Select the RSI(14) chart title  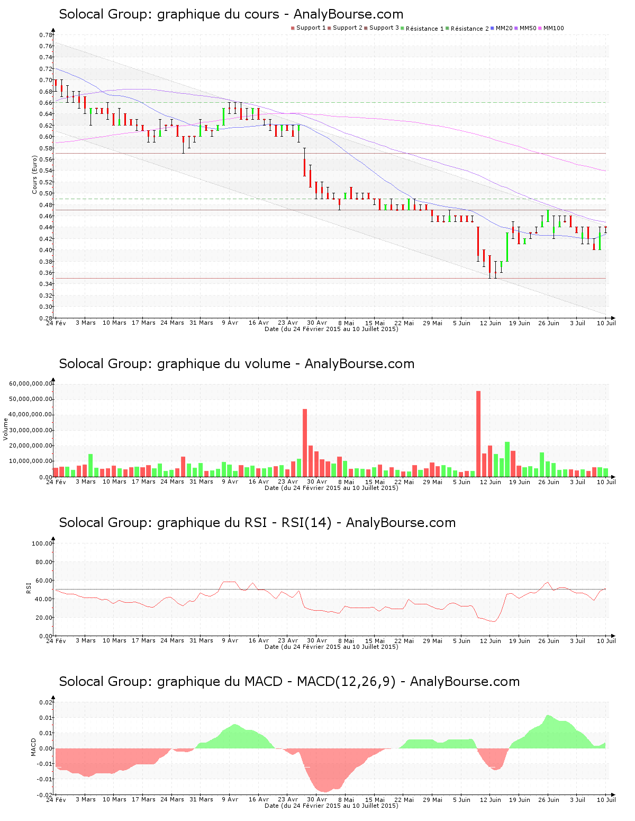pyautogui.click(x=257, y=523)
